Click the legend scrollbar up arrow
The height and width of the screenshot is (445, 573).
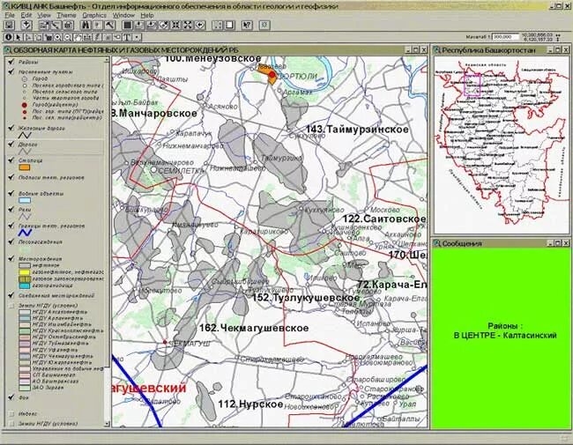pyautogui.click(x=107, y=59)
